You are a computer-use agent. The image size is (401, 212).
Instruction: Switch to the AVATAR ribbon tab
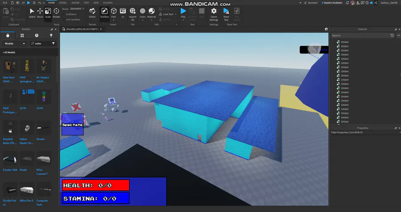point(75,3)
